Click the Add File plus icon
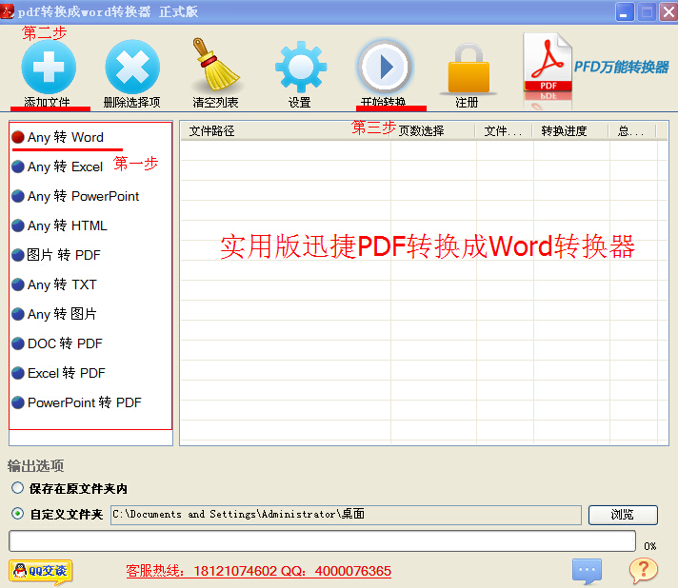This screenshot has height=588, width=678. tap(49, 67)
